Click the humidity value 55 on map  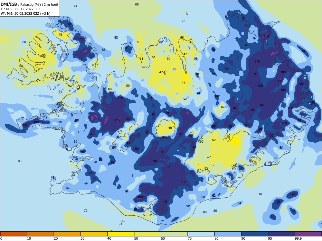pyautogui.click(x=36, y=81)
